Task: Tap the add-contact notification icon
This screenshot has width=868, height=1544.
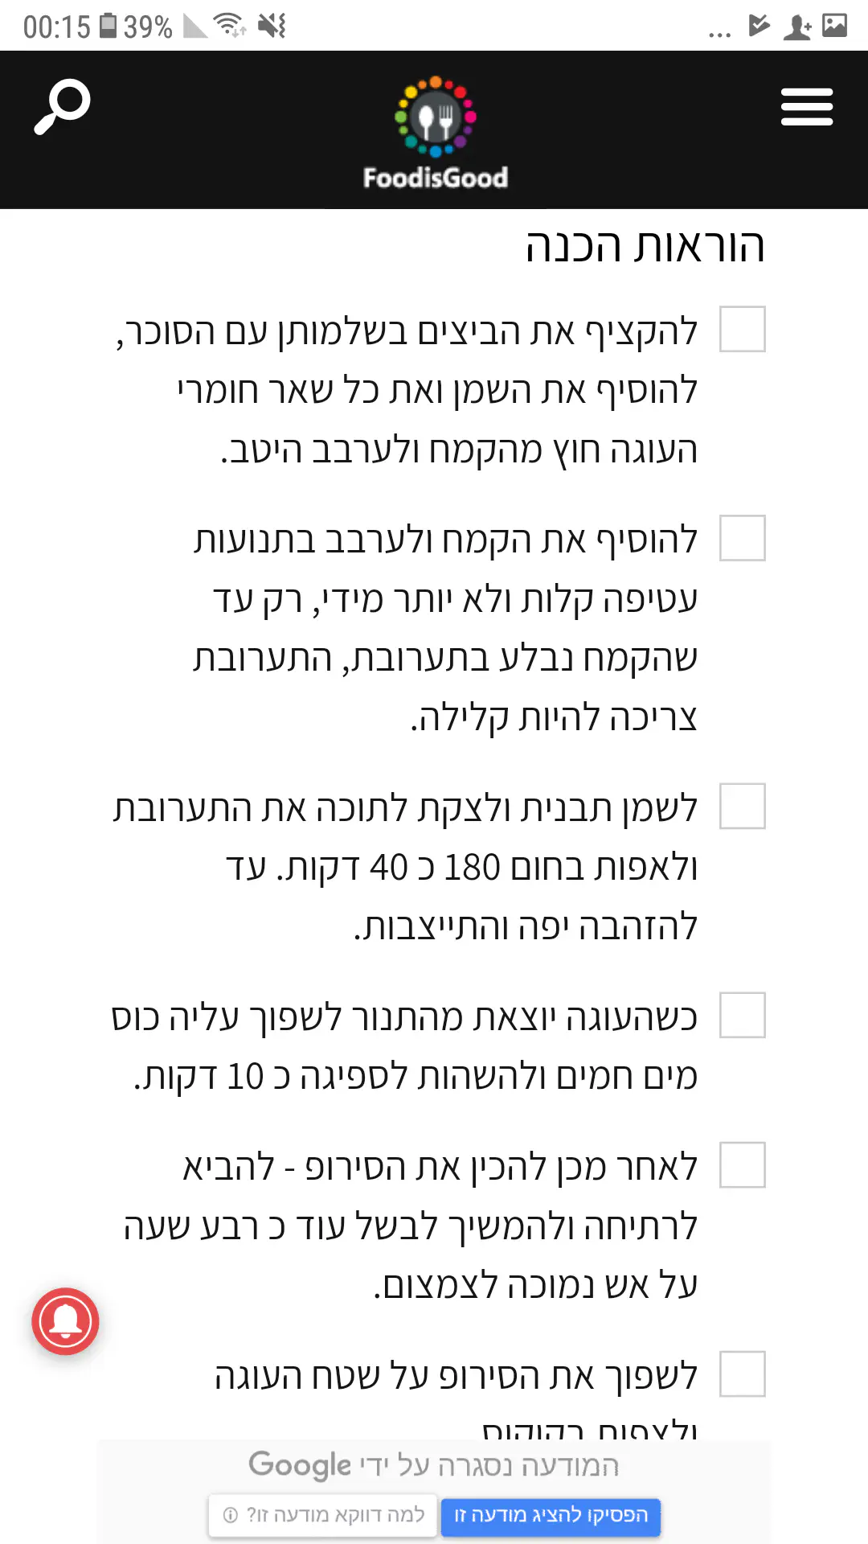Action: click(x=797, y=27)
